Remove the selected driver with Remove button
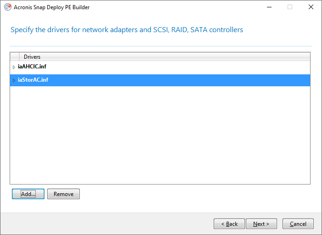Screen dimensions: 322x235 [x=63, y=194]
